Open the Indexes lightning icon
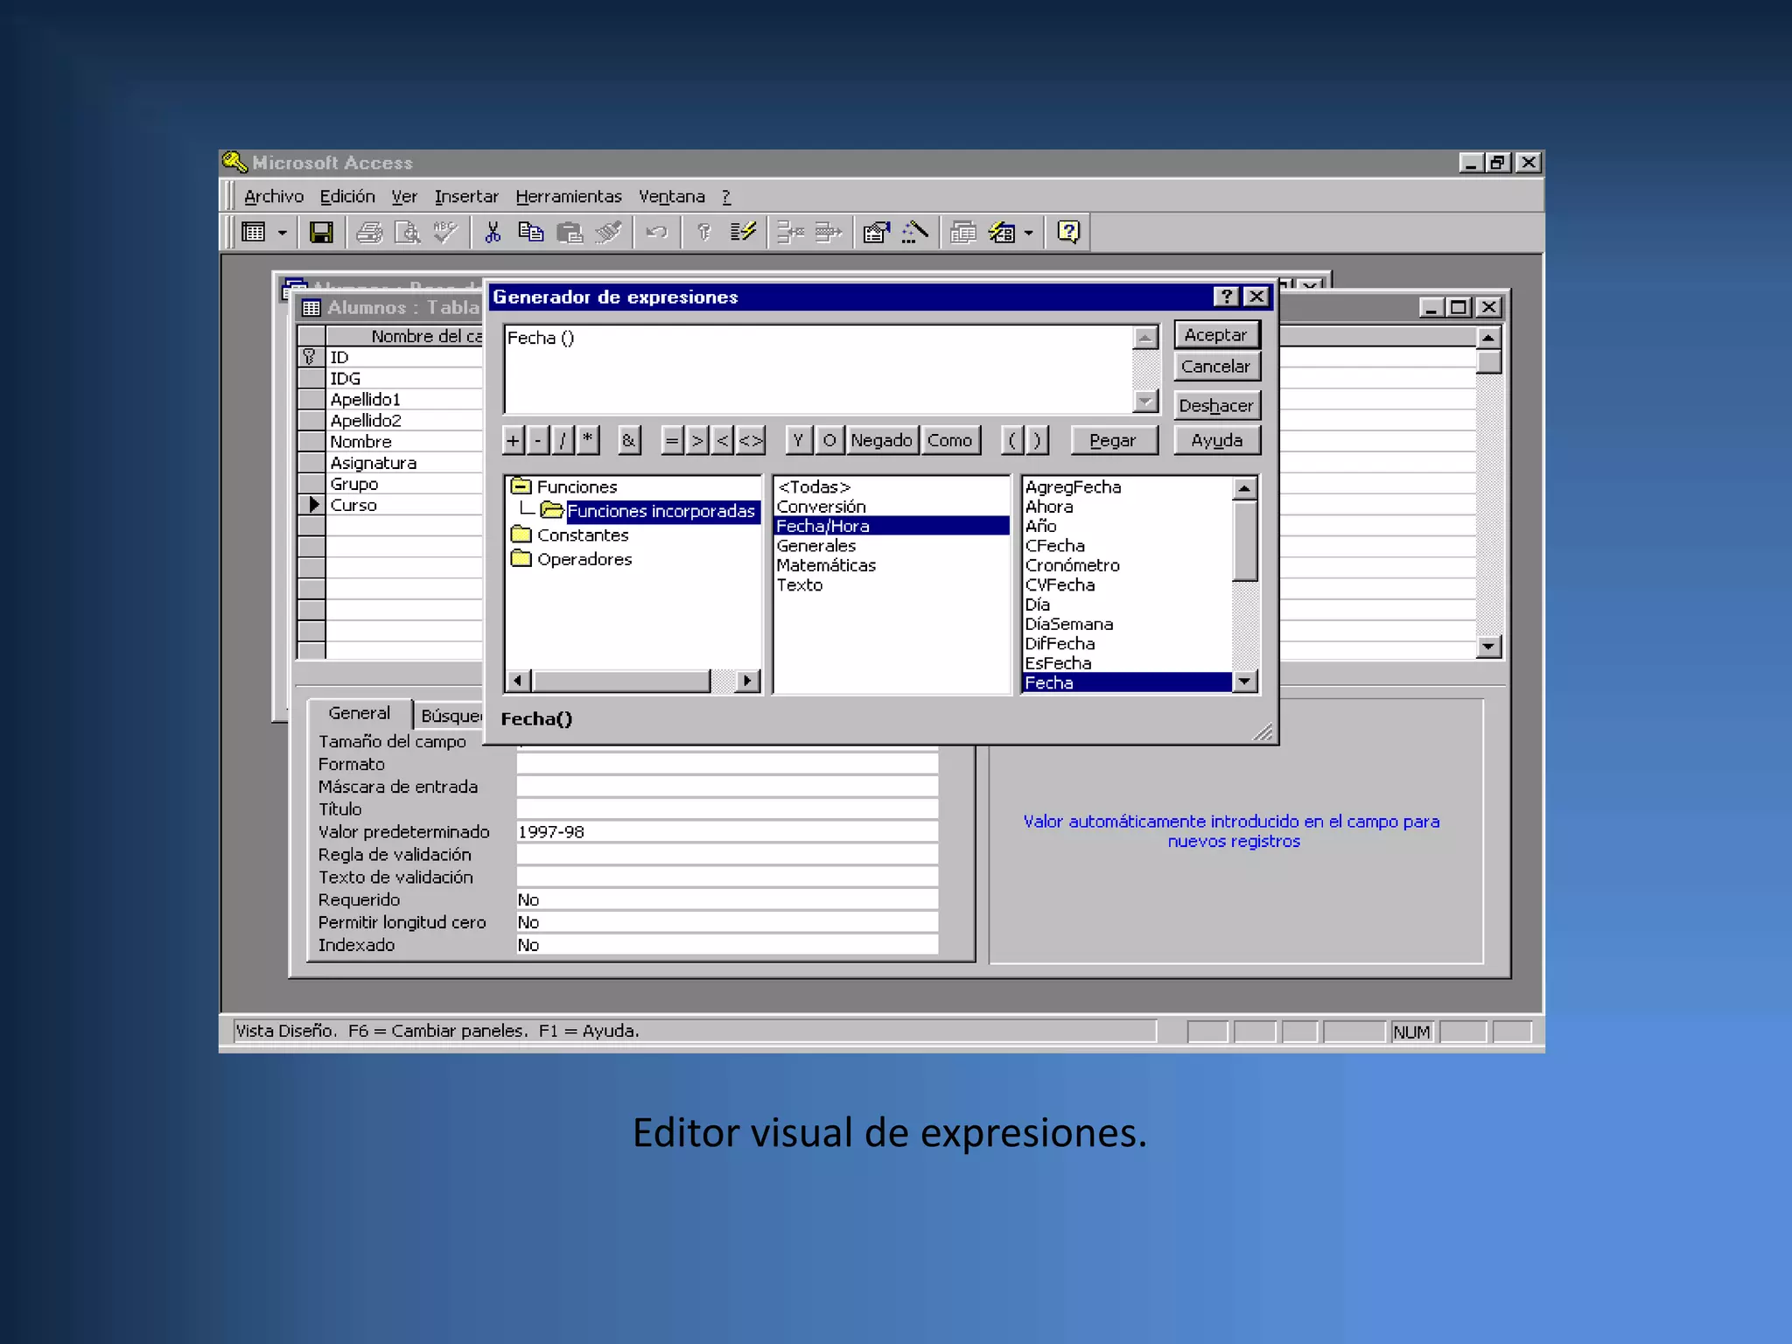Viewport: 1792px width, 1344px height. tap(743, 233)
